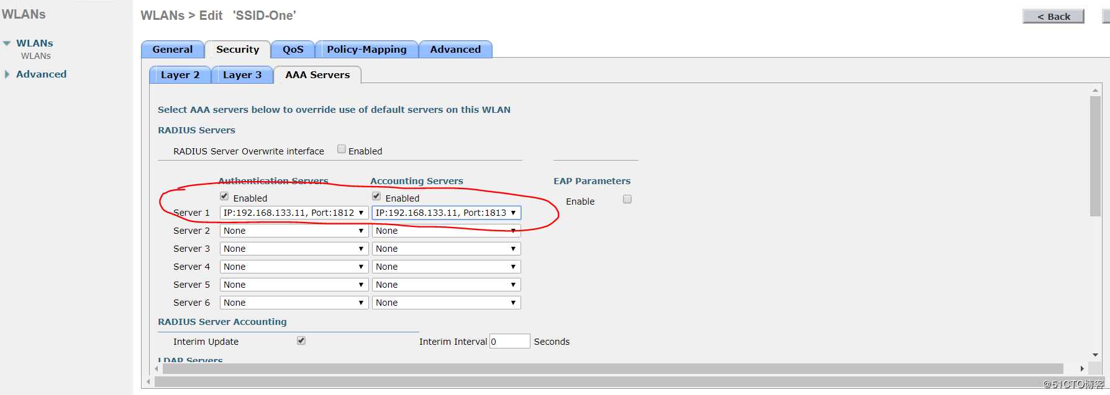The height and width of the screenshot is (395, 1110).
Task: Open the WLANs sidebar heading link
Action: tap(35, 43)
